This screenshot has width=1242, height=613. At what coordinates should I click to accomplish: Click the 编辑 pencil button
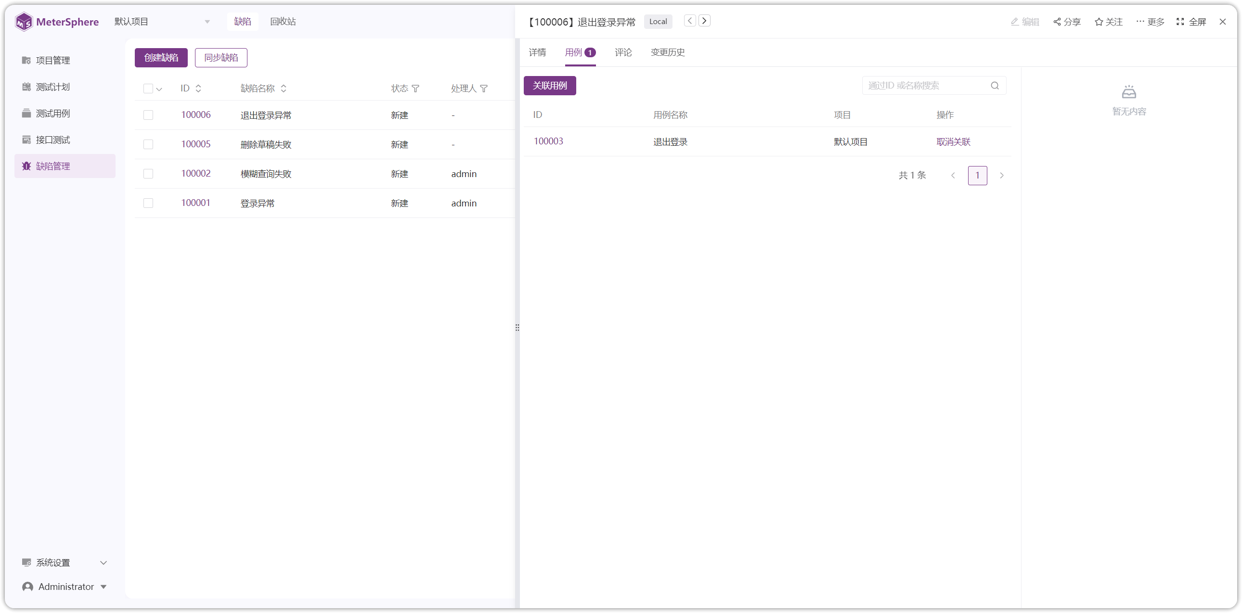(1024, 22)
